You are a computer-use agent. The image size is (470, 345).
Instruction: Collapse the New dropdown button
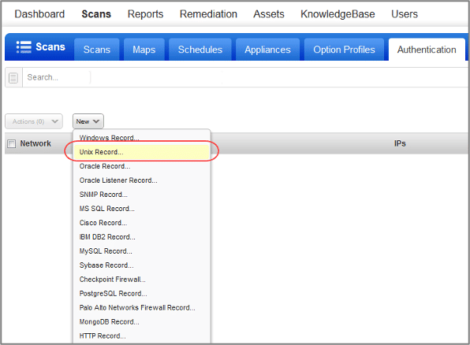(x=88, y=121)
